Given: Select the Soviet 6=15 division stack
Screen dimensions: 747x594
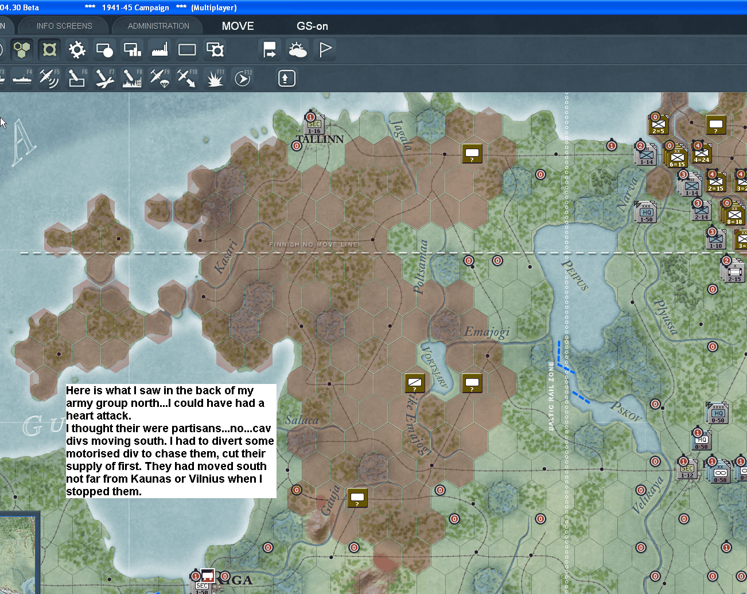Looking at the screenshot, I should [x=678, y=157].
